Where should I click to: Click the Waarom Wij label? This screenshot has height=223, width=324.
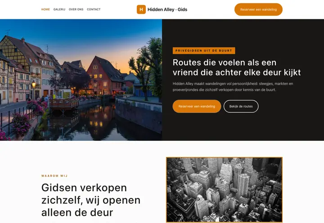point(54,176)
